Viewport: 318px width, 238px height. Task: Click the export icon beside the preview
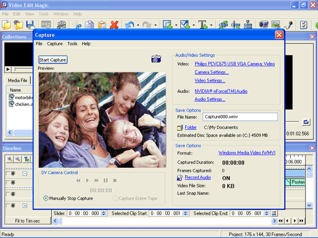(306, 122)
